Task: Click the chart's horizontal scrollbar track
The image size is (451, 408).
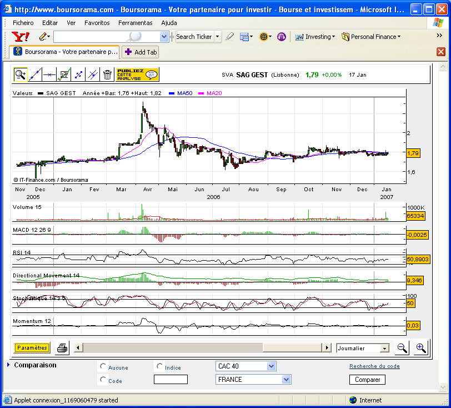Action: tap(292, 348)
